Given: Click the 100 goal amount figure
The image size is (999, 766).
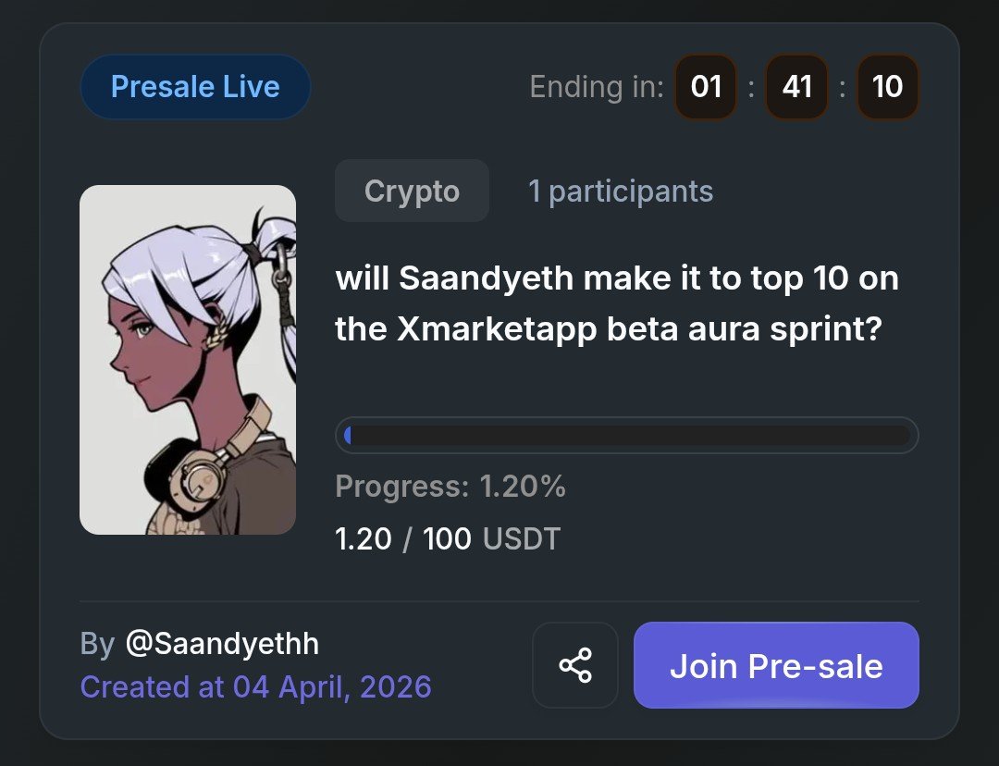Looking at the screenshot, I should 447,538.
